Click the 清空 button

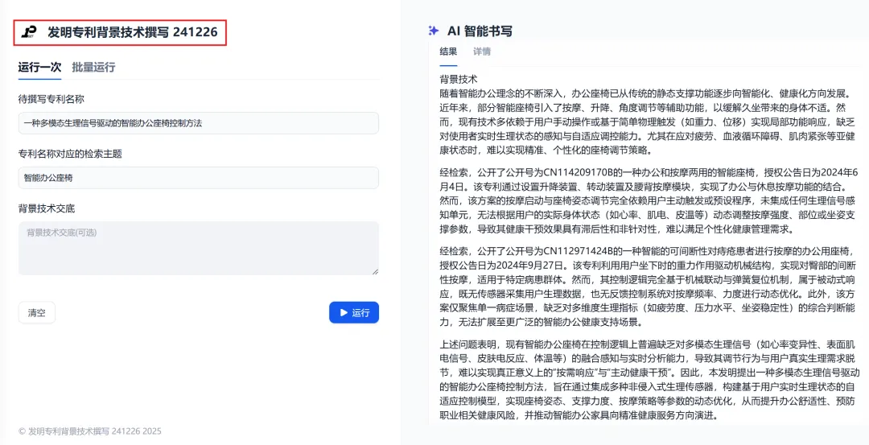click(x=36, y=312)
